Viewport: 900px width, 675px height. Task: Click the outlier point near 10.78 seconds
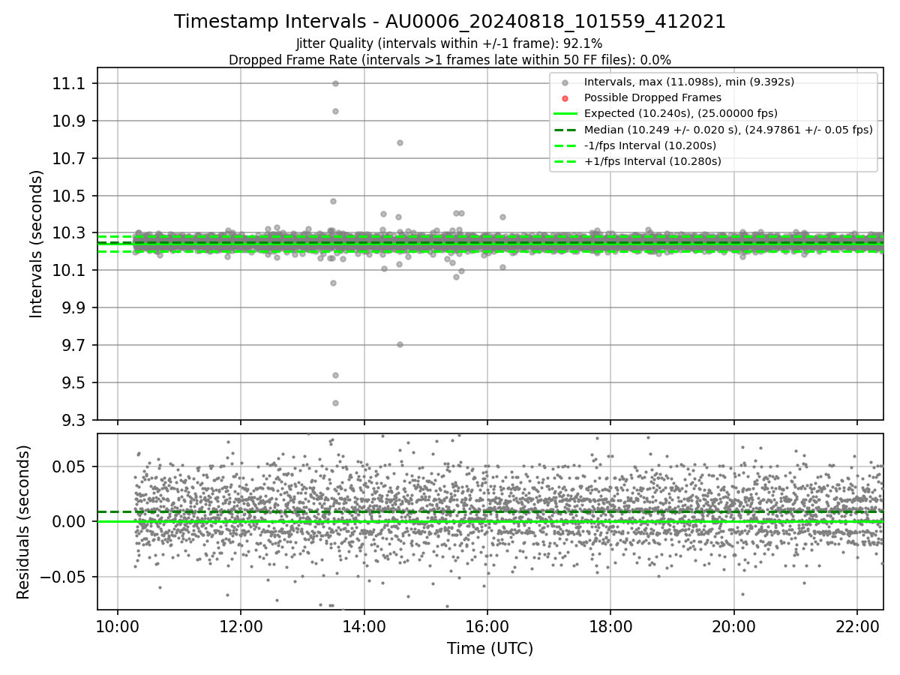pos(400,142)
